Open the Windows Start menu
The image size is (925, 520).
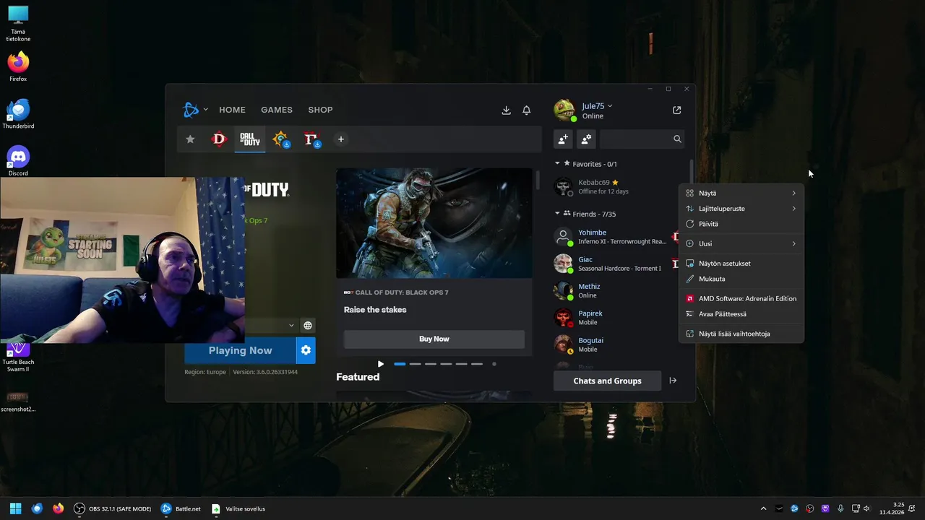coord(15,508)
